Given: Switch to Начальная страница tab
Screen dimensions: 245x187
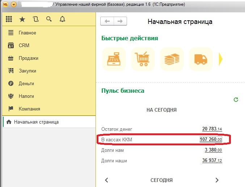Looking at the screenshot, I should 36,122.
